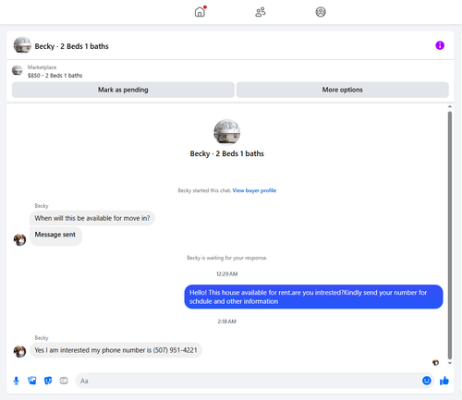This screenshot has height=400, width=462.
Task: Click the '$850 · 2 Beds 1 baths' listing text
Action: tap(55, 76)
